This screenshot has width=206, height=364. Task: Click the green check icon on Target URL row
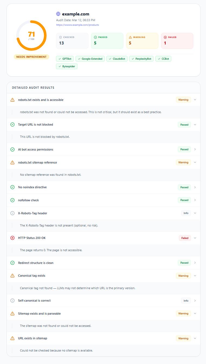point(12,124)
